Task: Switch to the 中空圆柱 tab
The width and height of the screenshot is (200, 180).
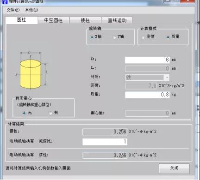Action: coord(53,20)
